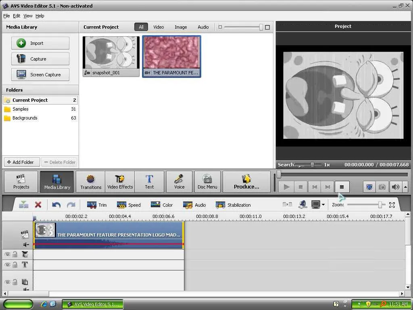The image size is (413, 310).
Task: Select the Samples folder
Action: click(40, 109)
